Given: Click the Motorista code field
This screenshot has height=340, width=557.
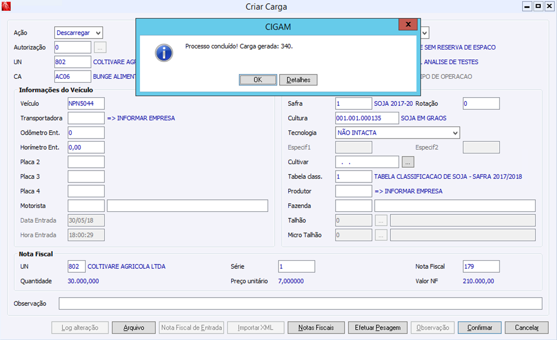Looking at the screenshot, I should pyautogui.click(x=86, y=206).
